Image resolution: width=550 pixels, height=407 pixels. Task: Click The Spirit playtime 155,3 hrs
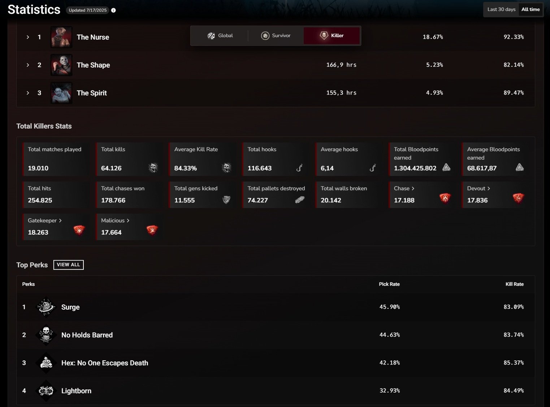point(341,93)
